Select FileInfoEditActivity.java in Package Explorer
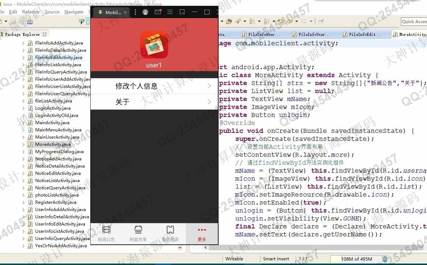427x265 pixels. 59,58
